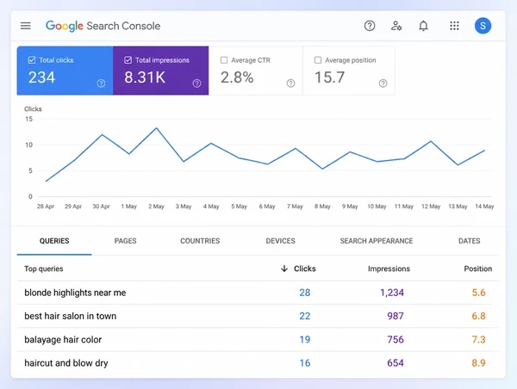Select the 234 total clicks value
The width and height of the screenshot is (517, 389).
(41, 77)
